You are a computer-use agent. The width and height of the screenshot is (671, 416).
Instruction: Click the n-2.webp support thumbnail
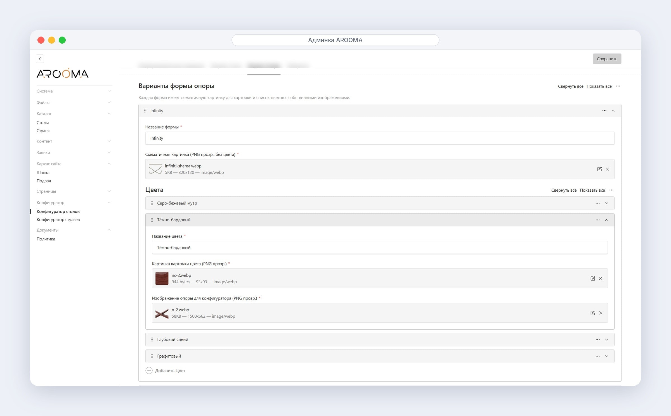point(162,313)
